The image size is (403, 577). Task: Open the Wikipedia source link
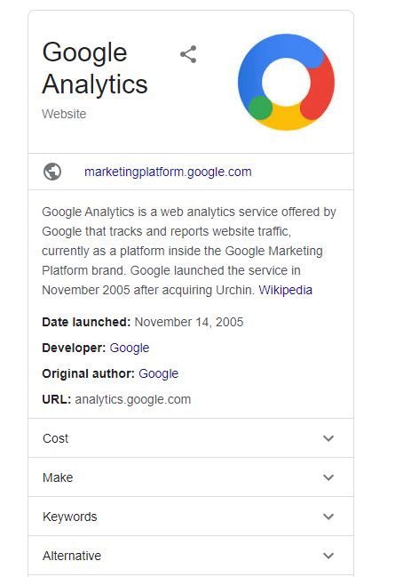click(286, 290)
